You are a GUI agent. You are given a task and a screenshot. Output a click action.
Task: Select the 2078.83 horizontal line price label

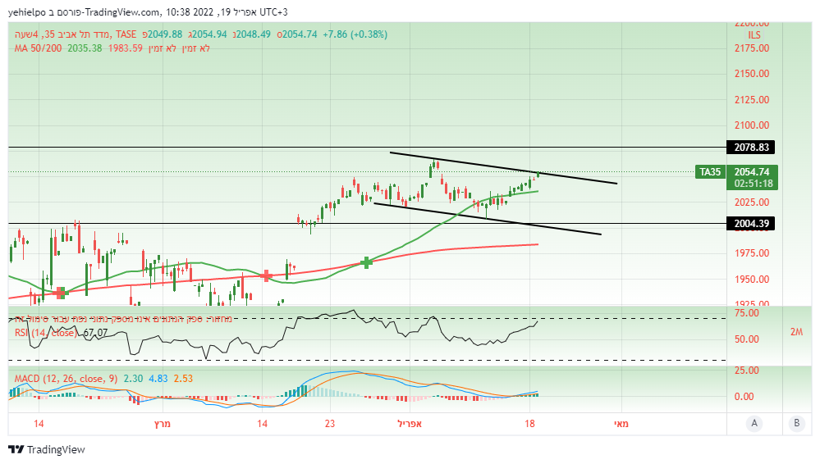[751, 148]
